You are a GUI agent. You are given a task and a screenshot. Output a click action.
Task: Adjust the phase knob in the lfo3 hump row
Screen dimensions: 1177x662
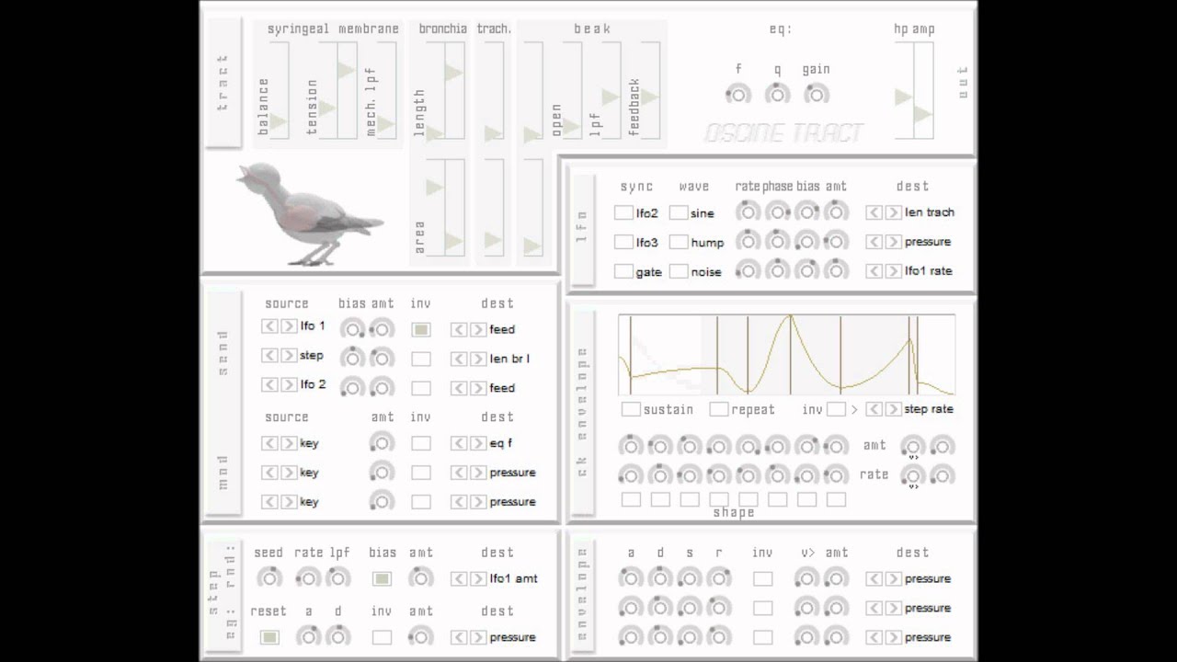777,242
